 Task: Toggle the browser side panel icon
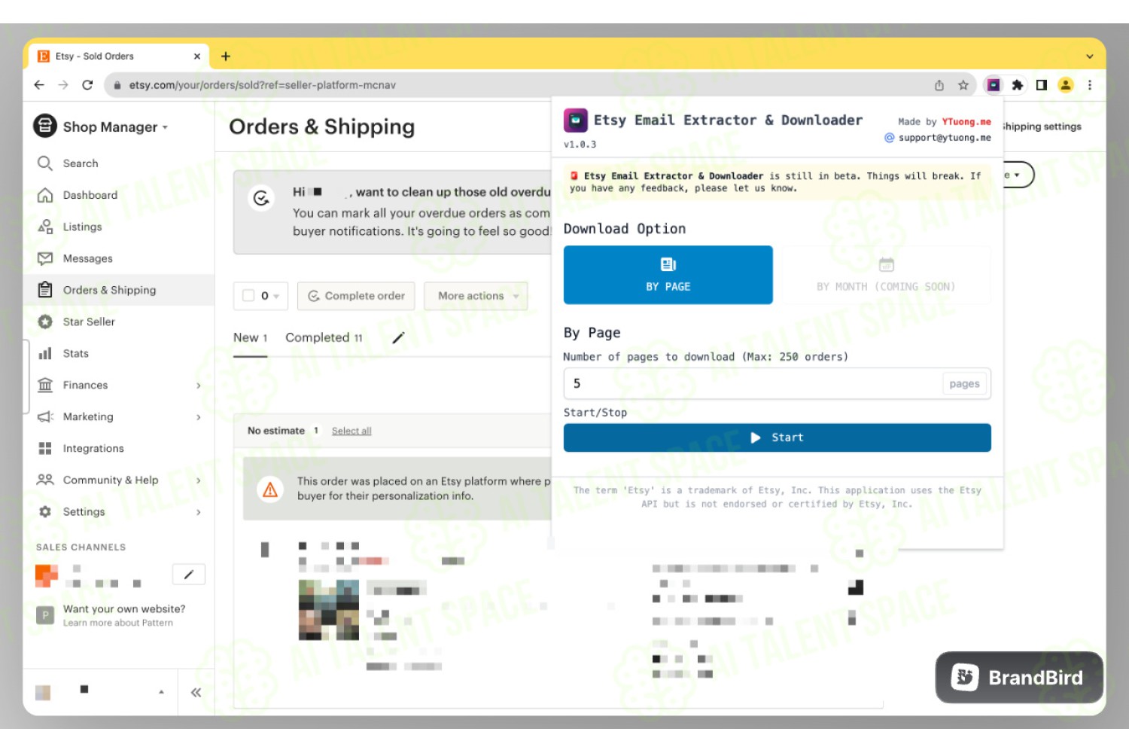click(1042, 85)
